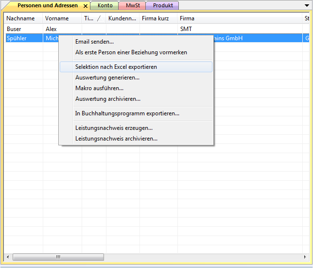Switch to the Konto tab
Screen dimensions: 313x268
click(x=104, y=6)
